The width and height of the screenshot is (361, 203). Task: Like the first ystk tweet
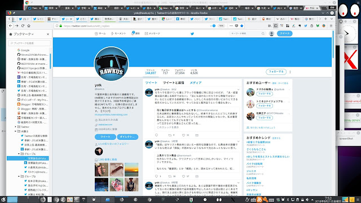[183, 135]
